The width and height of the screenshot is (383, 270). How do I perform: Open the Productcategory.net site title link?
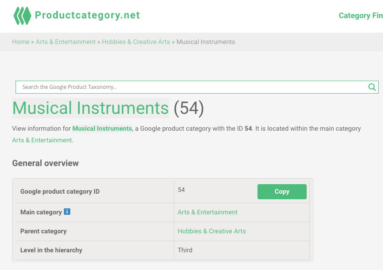[x=87, y=15]
